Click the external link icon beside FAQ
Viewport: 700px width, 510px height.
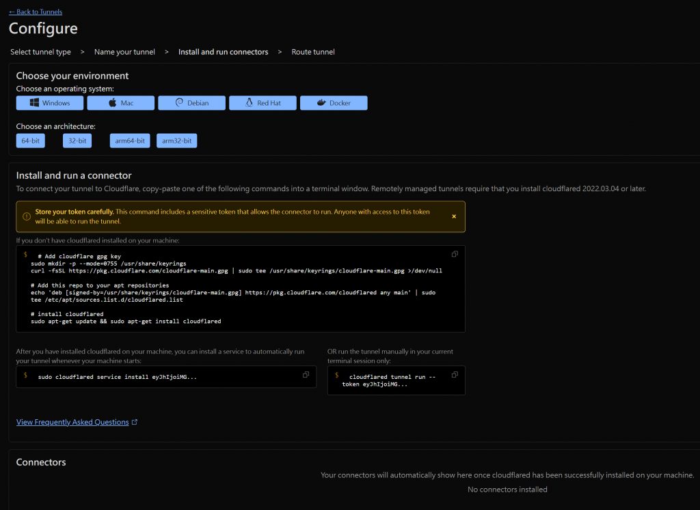(135, 422)
